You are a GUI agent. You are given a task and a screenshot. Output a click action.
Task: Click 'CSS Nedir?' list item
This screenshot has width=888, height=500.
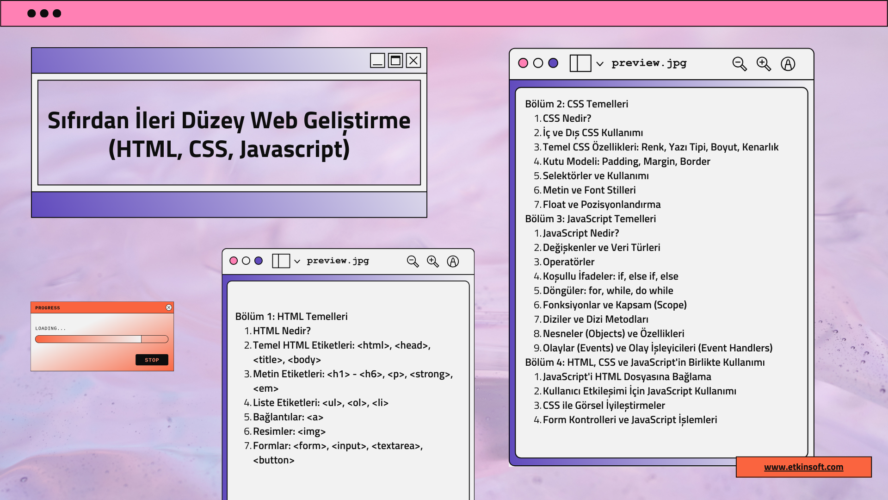[567, 118]
